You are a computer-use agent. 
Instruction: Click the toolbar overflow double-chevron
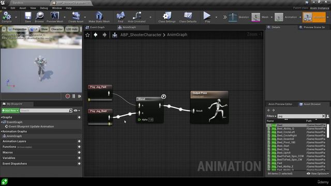tap(225, 17)
